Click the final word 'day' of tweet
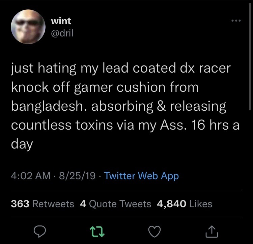Screen dimensions: 253x244 click(x=22, y=144)
